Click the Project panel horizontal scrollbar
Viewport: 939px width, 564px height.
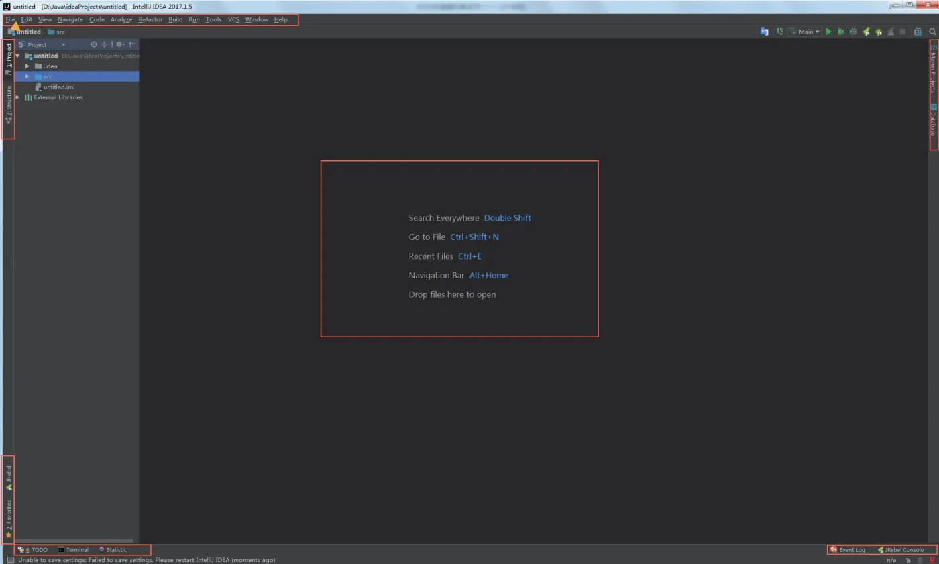[74, 541]
